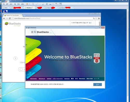The image size is (130, 102).
Task: Click the console view toolbar icon
Action: point(61,4)
